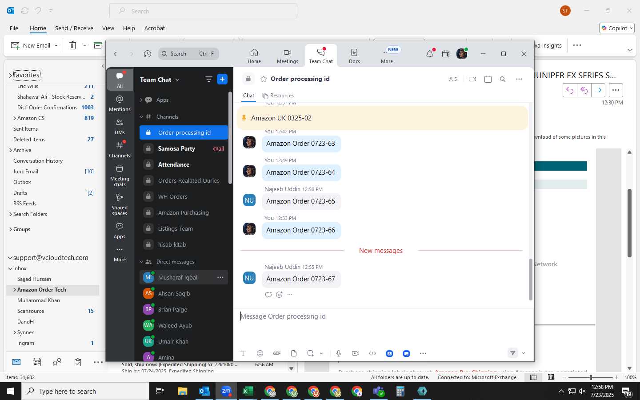
Task: Open send options dropdown arrow
Action: (x=524, y=353)
